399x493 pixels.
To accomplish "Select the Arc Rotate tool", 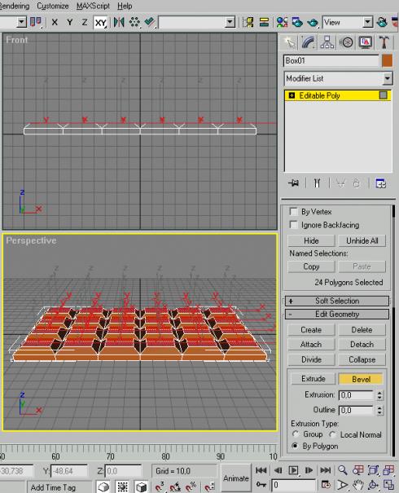I will [x=373, y=485].
